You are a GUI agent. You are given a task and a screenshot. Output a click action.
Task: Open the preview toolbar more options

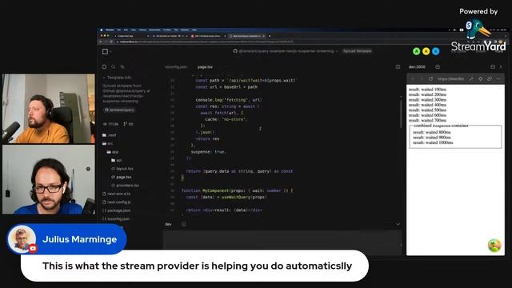pos(498,79)
